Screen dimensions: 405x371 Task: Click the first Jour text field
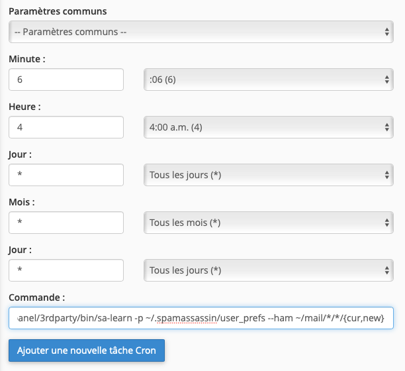point(66,175)
